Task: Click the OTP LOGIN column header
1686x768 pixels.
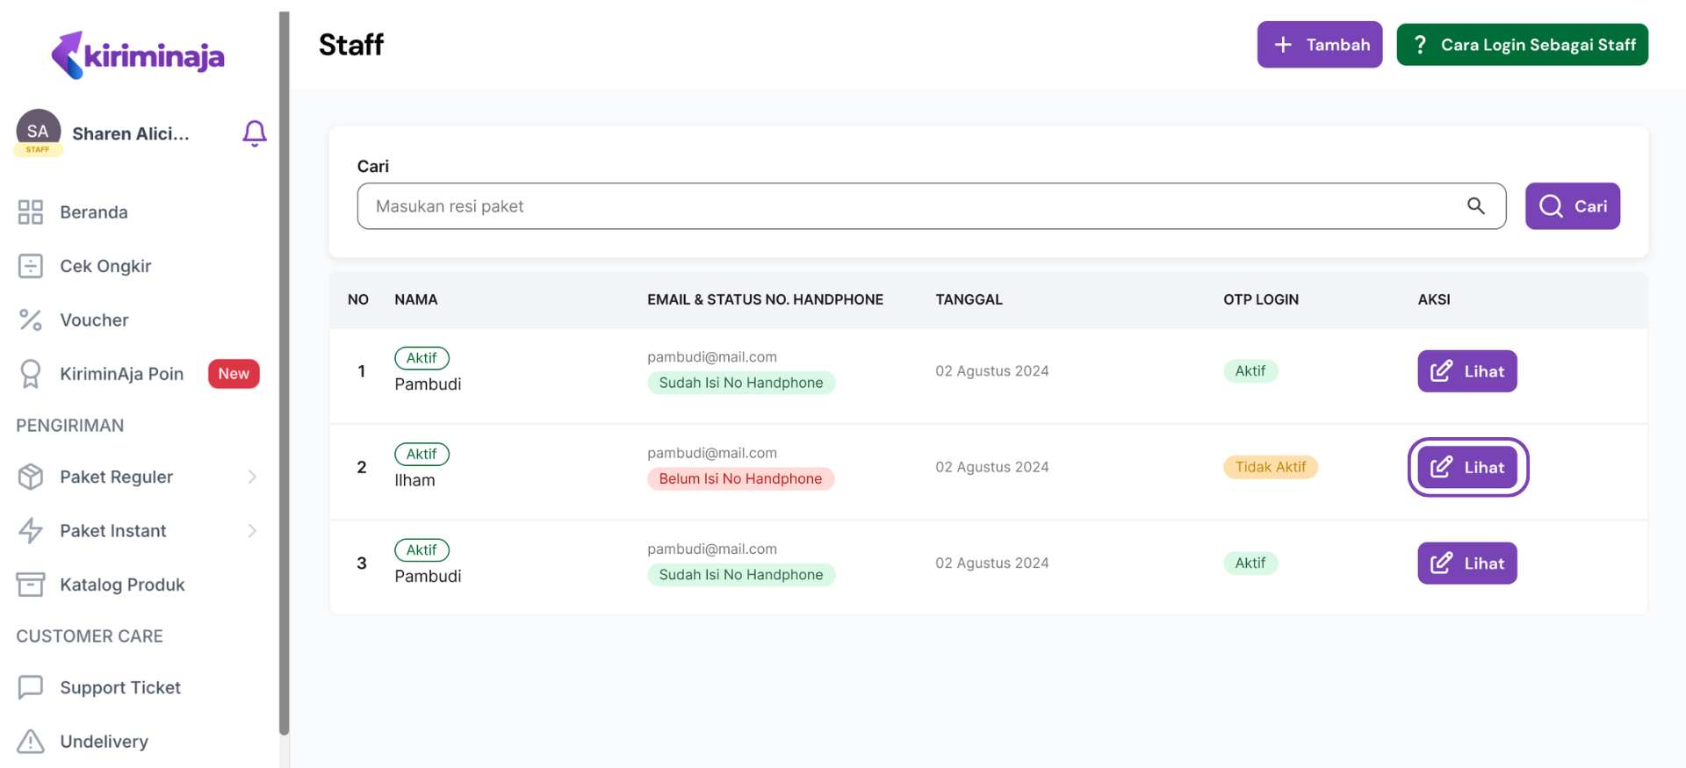Action: (x=1261, y=299)
